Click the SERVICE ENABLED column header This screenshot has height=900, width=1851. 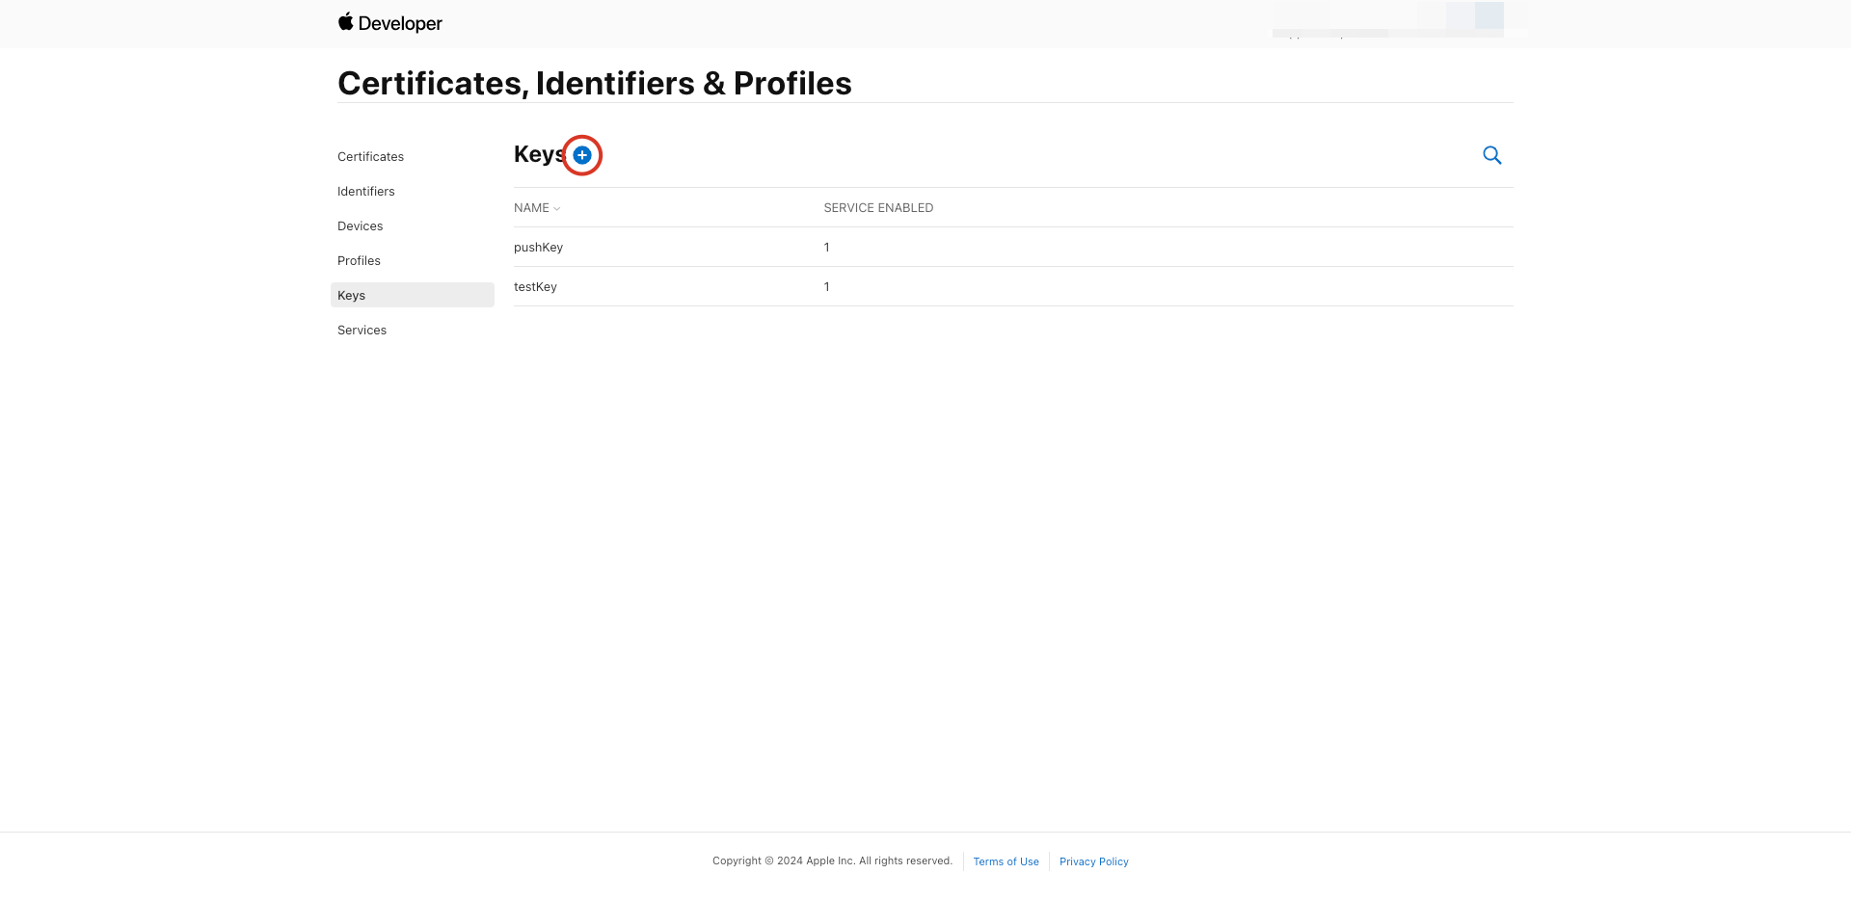878,208
